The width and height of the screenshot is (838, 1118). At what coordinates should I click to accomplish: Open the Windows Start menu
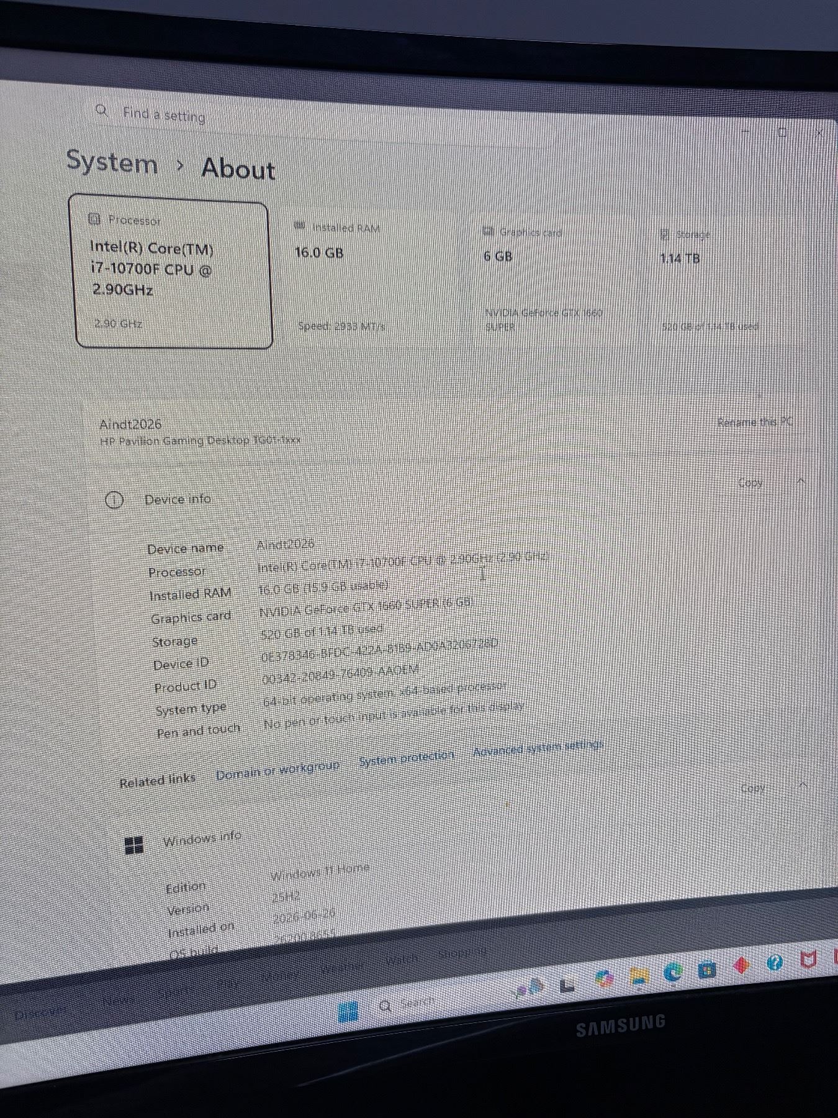pyautogui.click(x=348, y=1012)
